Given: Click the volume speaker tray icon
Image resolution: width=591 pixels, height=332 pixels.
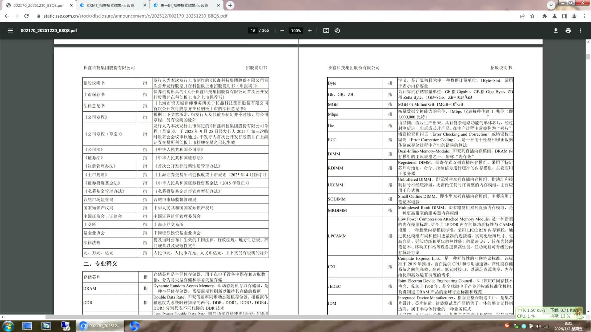Looking at the screenshot, I should (538, 326).
